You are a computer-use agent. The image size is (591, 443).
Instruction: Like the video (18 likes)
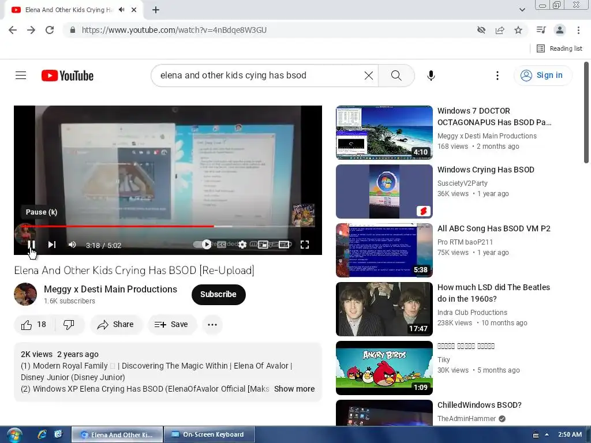34,324
